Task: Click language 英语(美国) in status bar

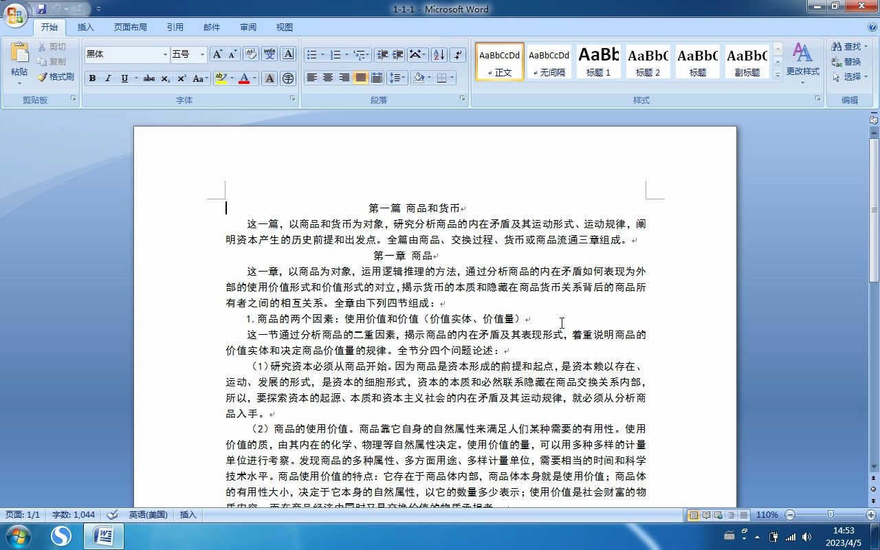Action: (148, 515)
